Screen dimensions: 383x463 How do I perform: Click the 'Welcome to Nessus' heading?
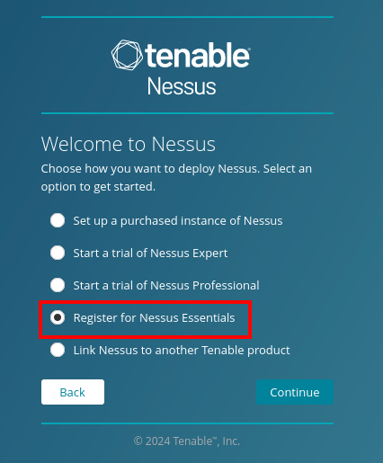tap(129, 144)
